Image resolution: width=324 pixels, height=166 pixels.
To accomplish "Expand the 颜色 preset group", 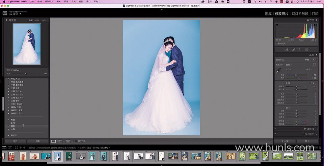I will 13,120.
